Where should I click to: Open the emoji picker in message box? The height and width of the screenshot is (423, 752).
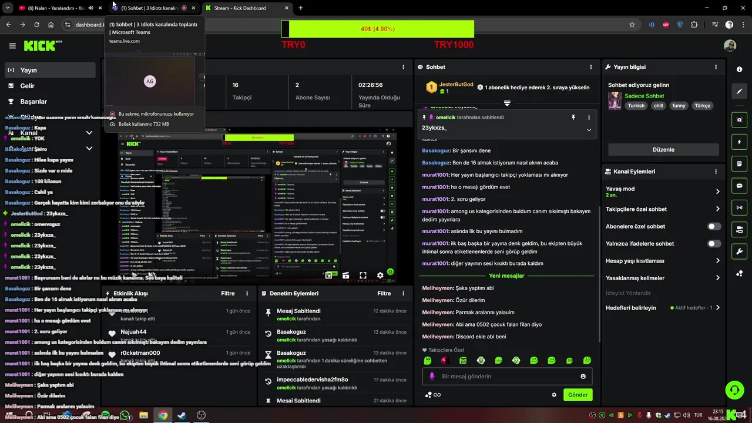click(583, 377)
